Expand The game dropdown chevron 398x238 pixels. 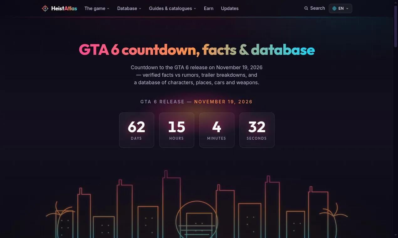[108, 9]
